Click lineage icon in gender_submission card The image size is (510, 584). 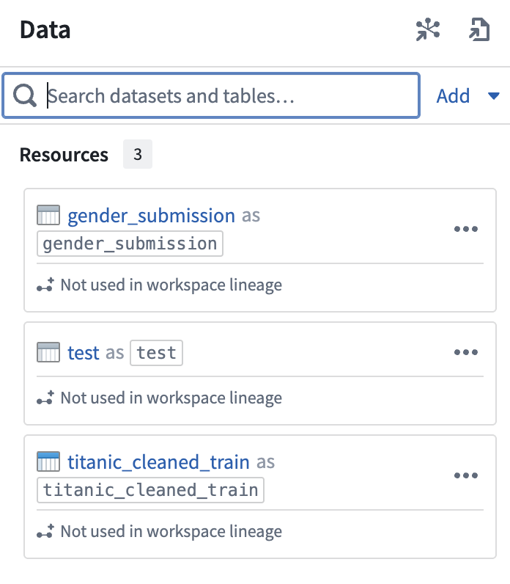[45, 285]
